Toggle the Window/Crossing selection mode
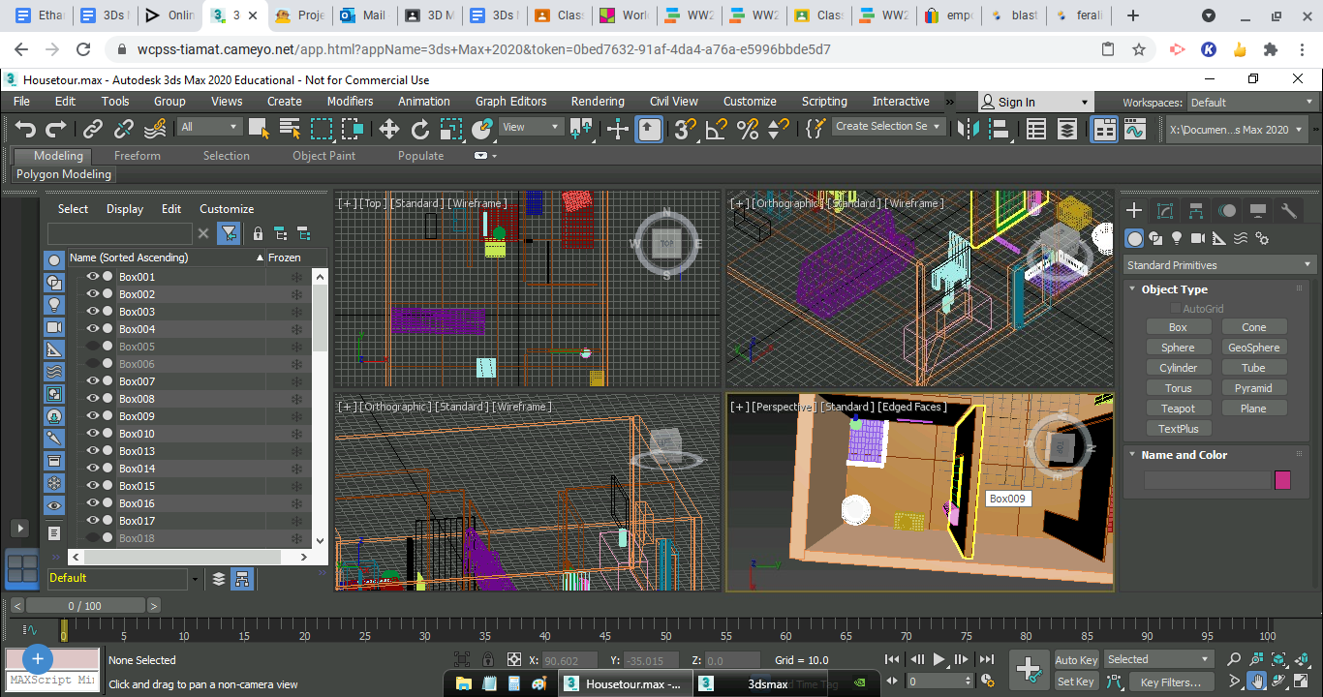The width and height of the screenshot is (1323, 697). 353,128
